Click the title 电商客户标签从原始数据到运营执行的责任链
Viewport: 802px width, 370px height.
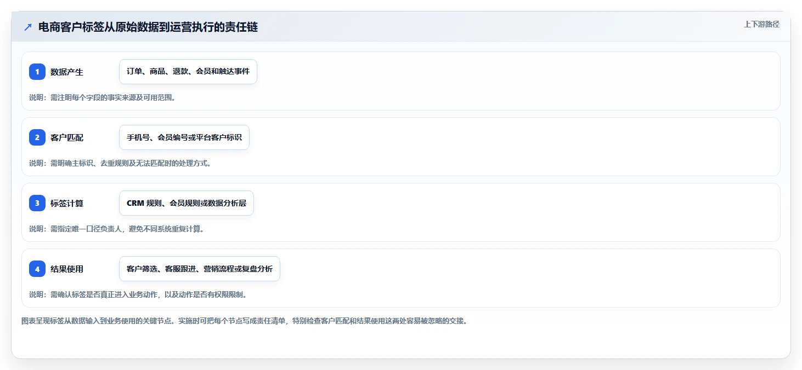(x=148, y=27)
